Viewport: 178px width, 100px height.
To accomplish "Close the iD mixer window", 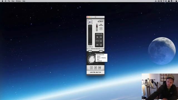I will 88,17.
